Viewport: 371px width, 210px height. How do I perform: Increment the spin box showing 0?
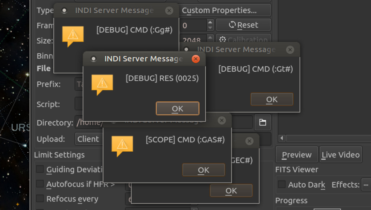(x=210, y=22)
